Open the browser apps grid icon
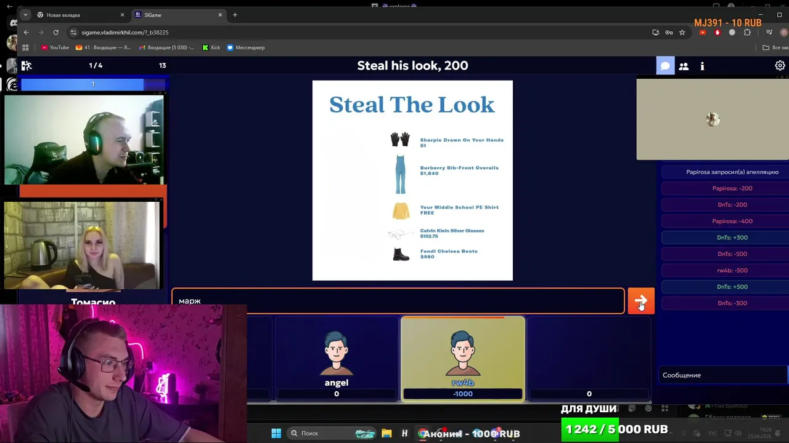 [x=25, y=47]
